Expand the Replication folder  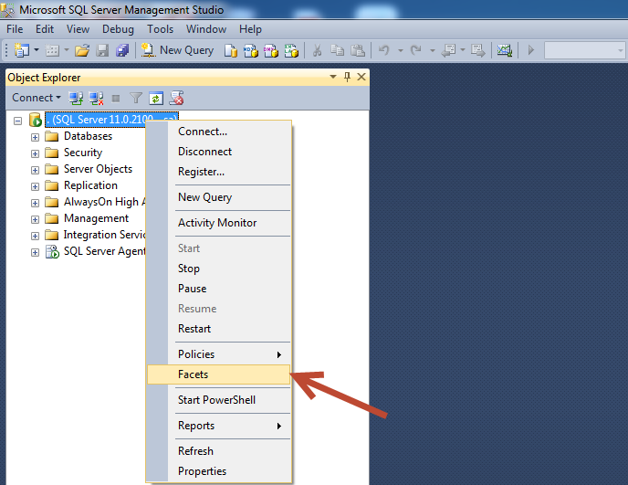pyautogui.click(x=36, y=187)
